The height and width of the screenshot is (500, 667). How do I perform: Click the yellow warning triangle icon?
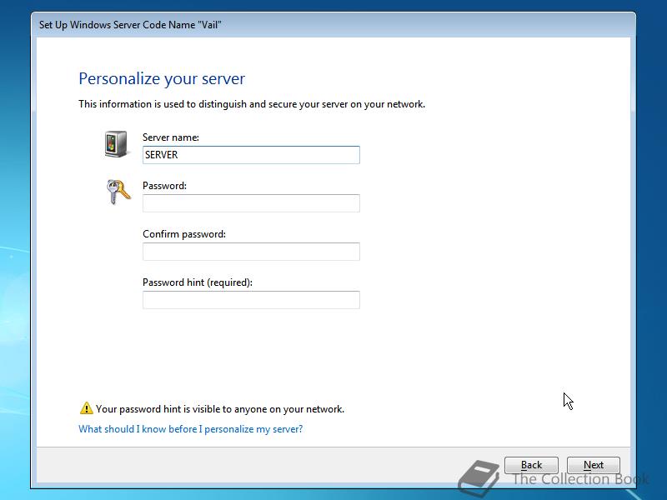pyautogui.click(x=87, y=408)
